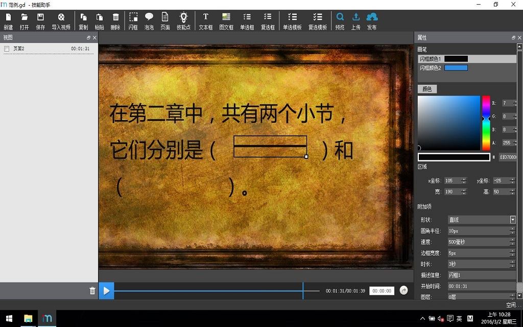Click the rainbow hue slider
This screenshot has width=523, height=327.
[486, 123]
